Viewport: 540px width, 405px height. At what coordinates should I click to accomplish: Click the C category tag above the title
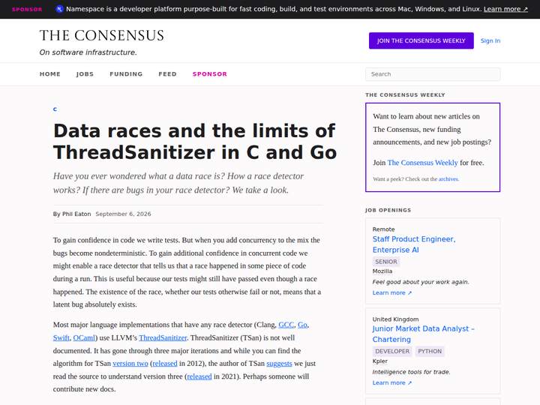point(55,109)
